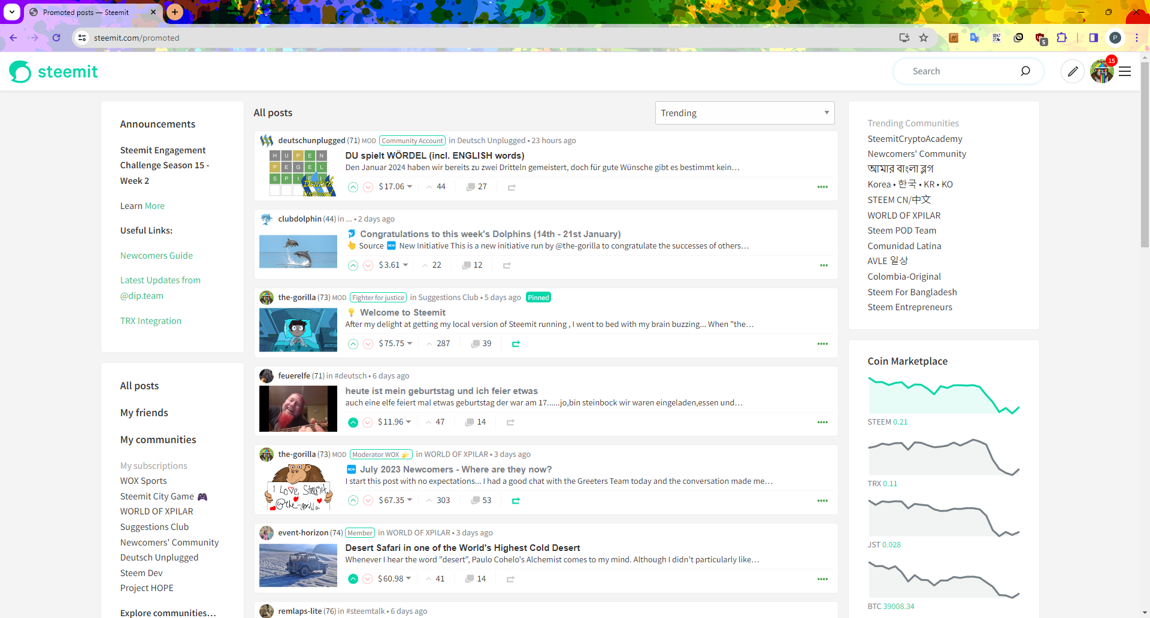
Task: Open Explore communities link
Action: point(168,613)
